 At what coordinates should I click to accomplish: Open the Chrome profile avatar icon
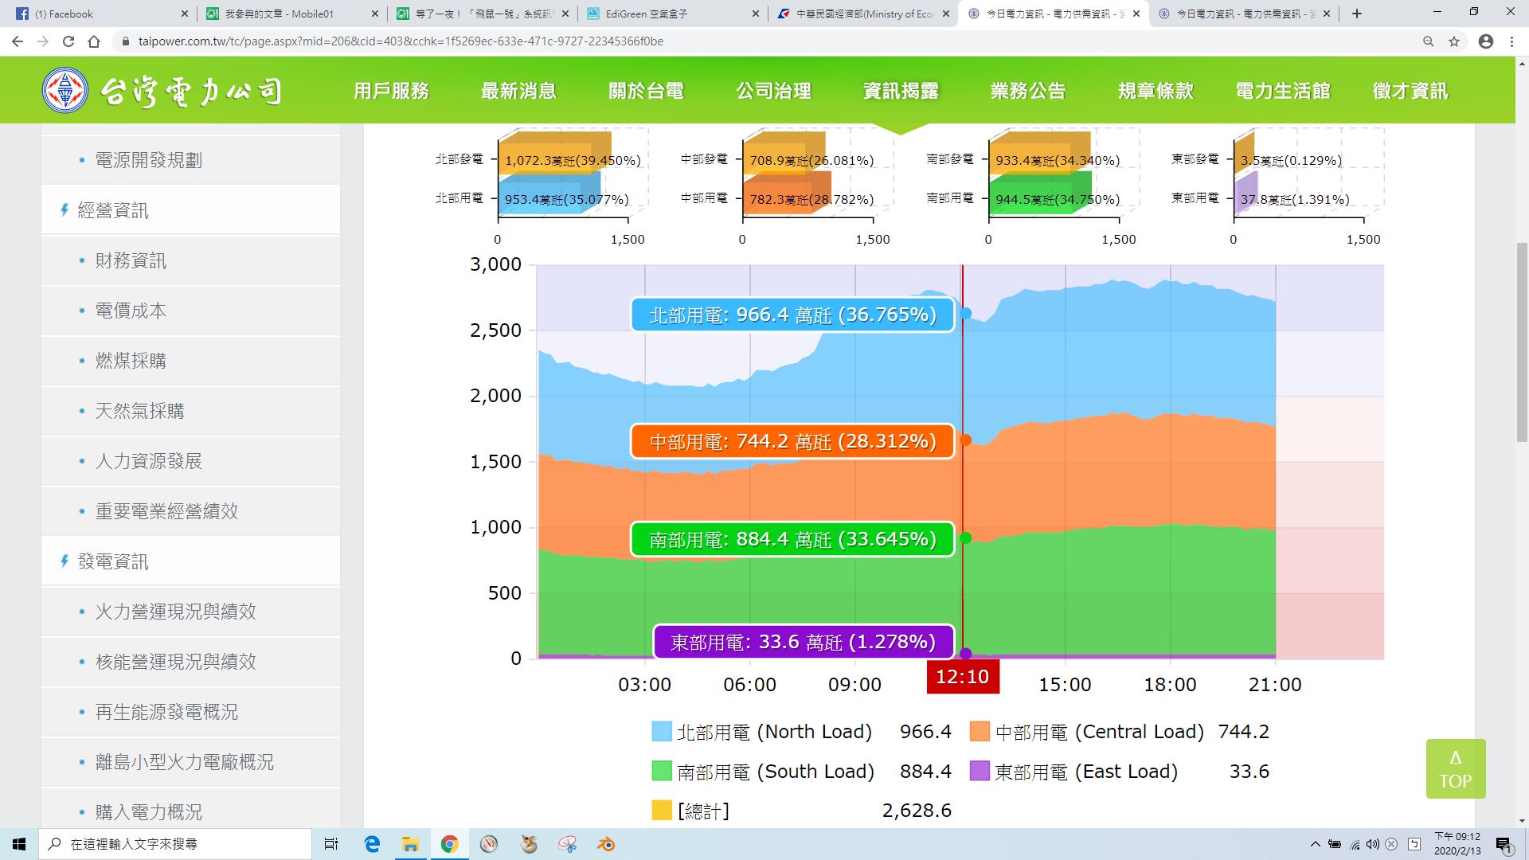click(1486, 41)
